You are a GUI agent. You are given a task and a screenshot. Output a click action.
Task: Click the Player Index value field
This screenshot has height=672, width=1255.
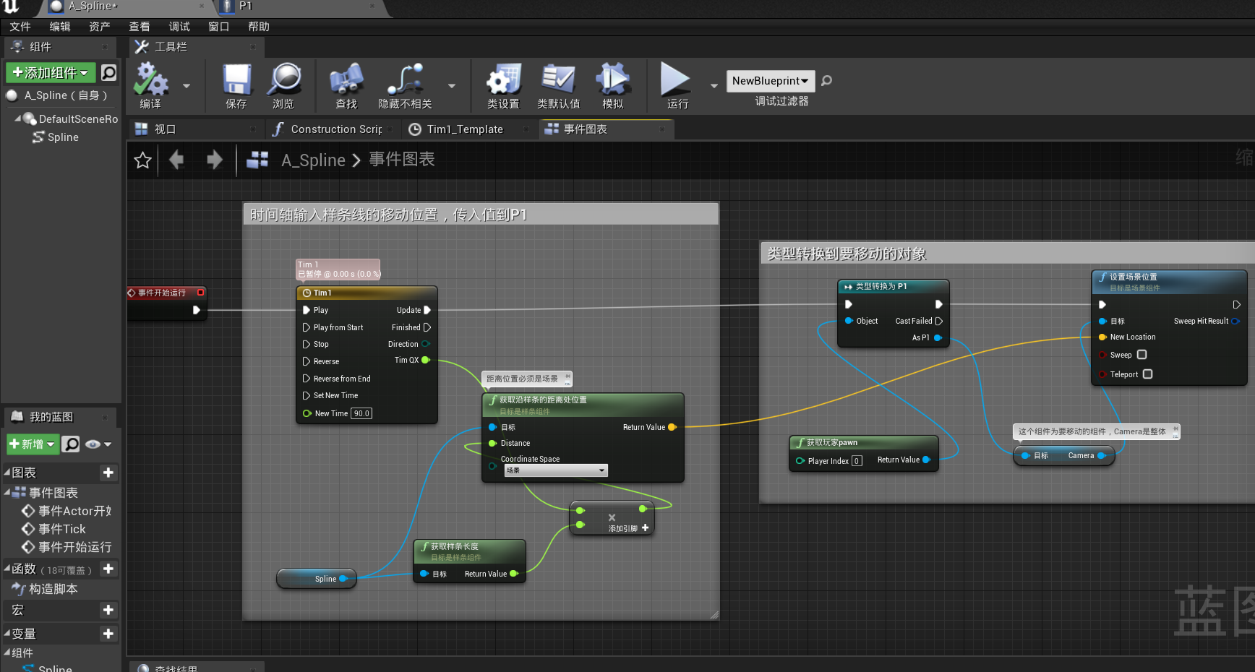[x=857, y=461]
